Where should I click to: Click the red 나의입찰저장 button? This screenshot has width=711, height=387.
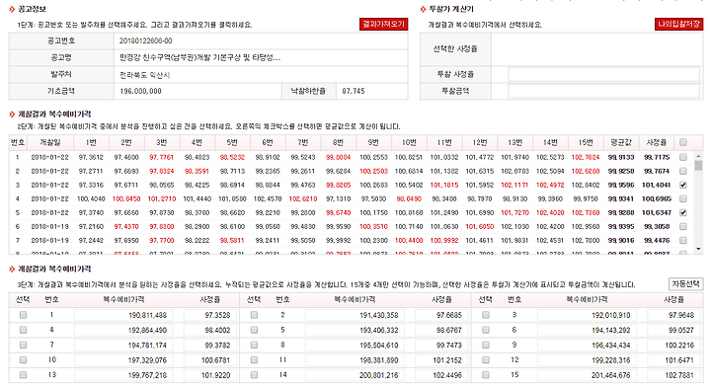point(678,24)
